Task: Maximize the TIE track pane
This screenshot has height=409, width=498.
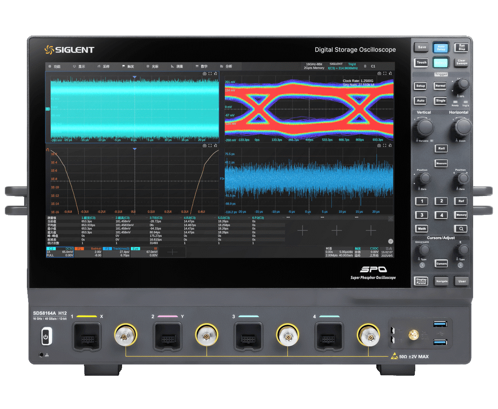Action: [385, 146]
